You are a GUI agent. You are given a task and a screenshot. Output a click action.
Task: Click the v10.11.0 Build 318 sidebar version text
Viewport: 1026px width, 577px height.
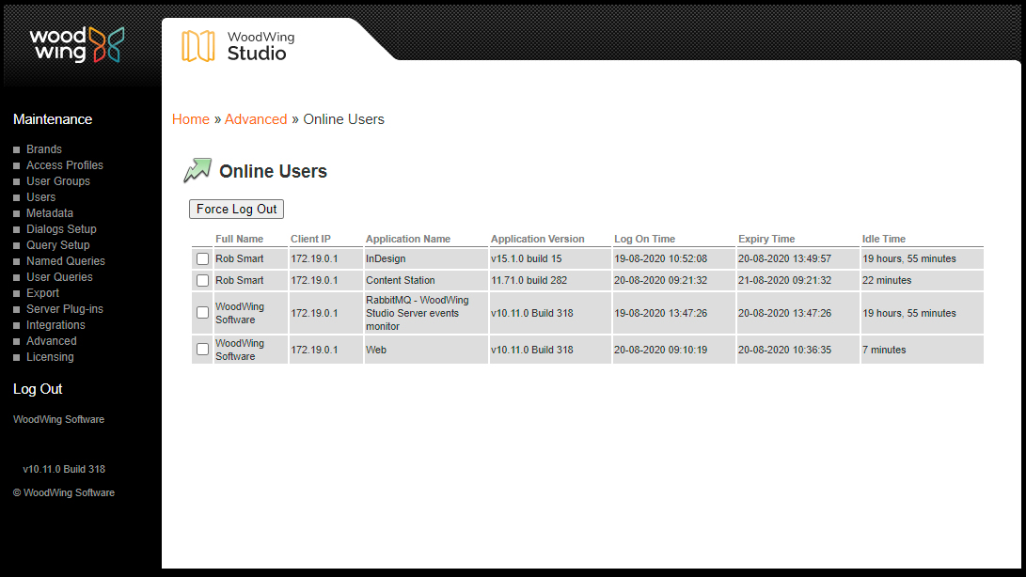point(64,469)
